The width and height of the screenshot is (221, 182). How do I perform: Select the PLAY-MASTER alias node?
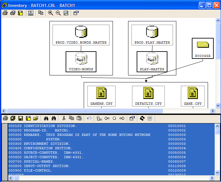point(152,62)
